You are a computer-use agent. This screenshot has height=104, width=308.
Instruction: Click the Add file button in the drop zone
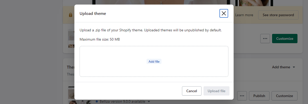click(154, 62)
